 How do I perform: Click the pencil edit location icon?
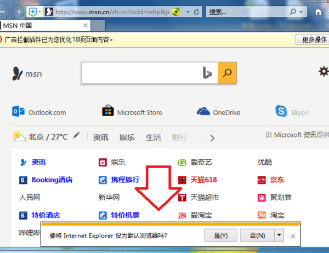76,135
